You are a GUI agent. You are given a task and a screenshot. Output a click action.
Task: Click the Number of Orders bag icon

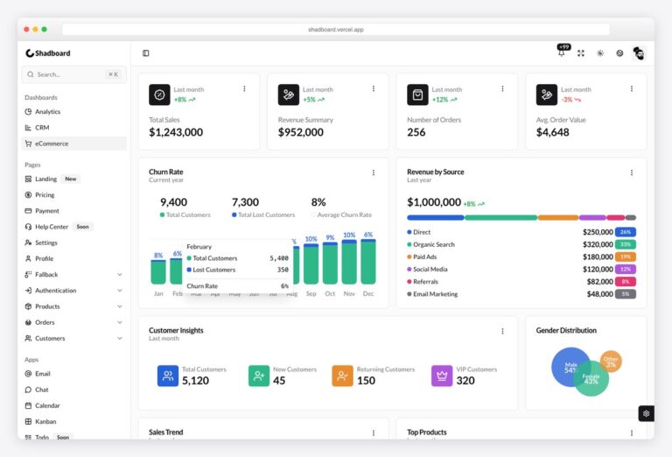[x=417, y=95]
